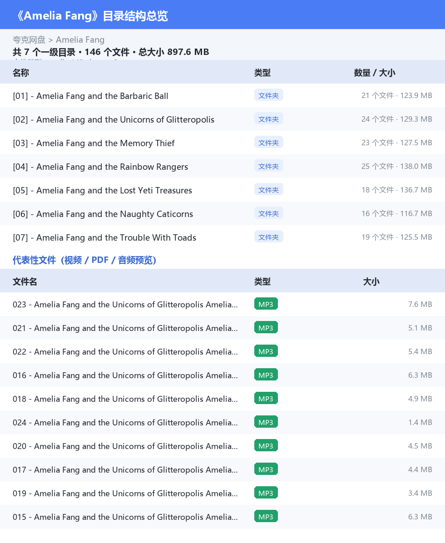Click the 数量 / 大小 column header
Screen dimensions: 445x543
click(375, 72)
